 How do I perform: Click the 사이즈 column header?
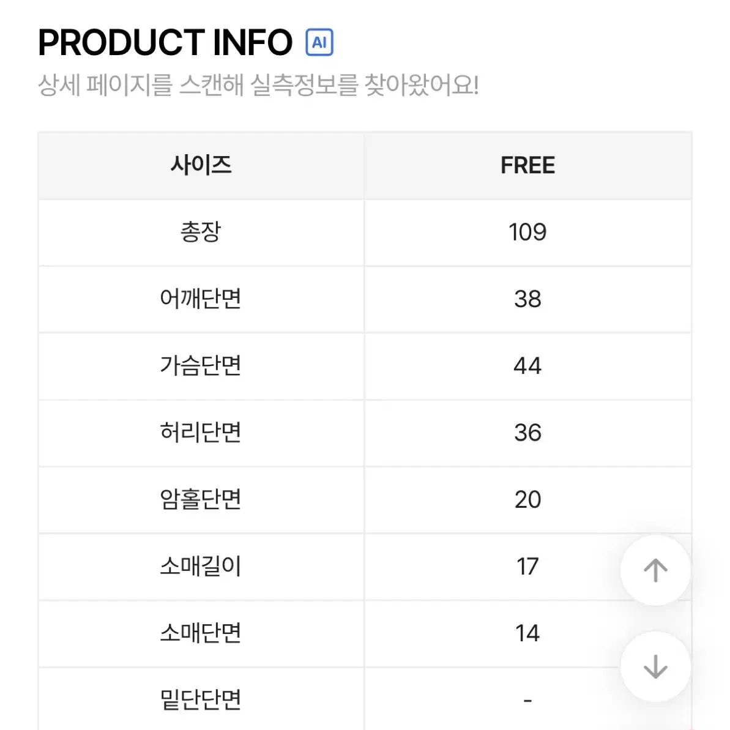tap(201, 166)
